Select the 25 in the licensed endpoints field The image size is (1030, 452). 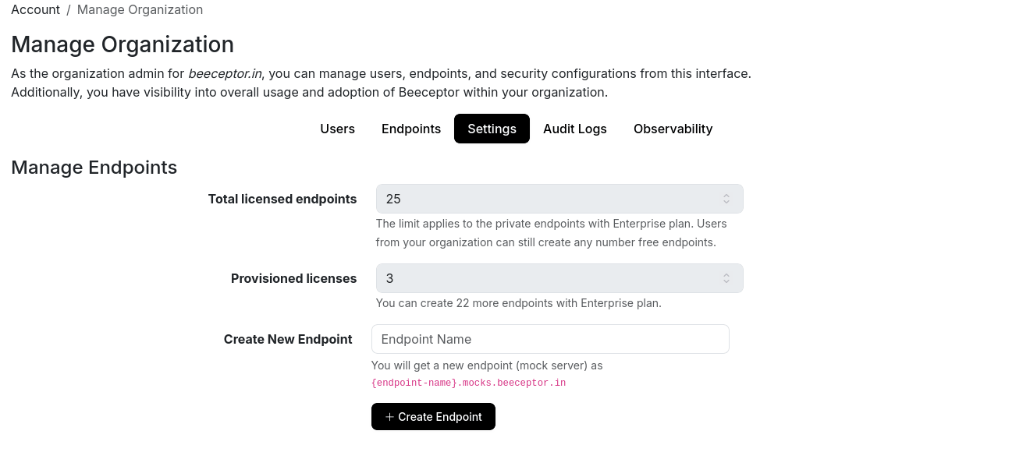[x=393, y=199]
